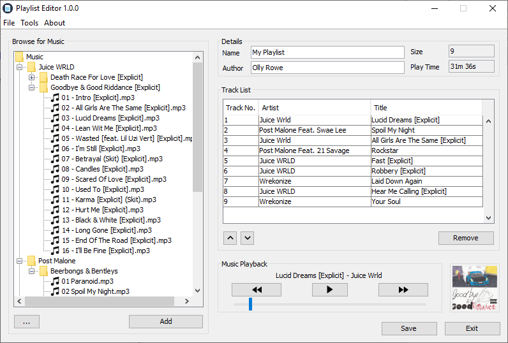
Task: Click the tree scroll-up arrow
Action: pos(198,57)
